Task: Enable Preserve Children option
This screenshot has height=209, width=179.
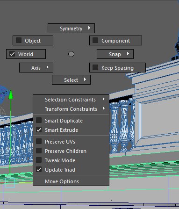Action: 39,151
